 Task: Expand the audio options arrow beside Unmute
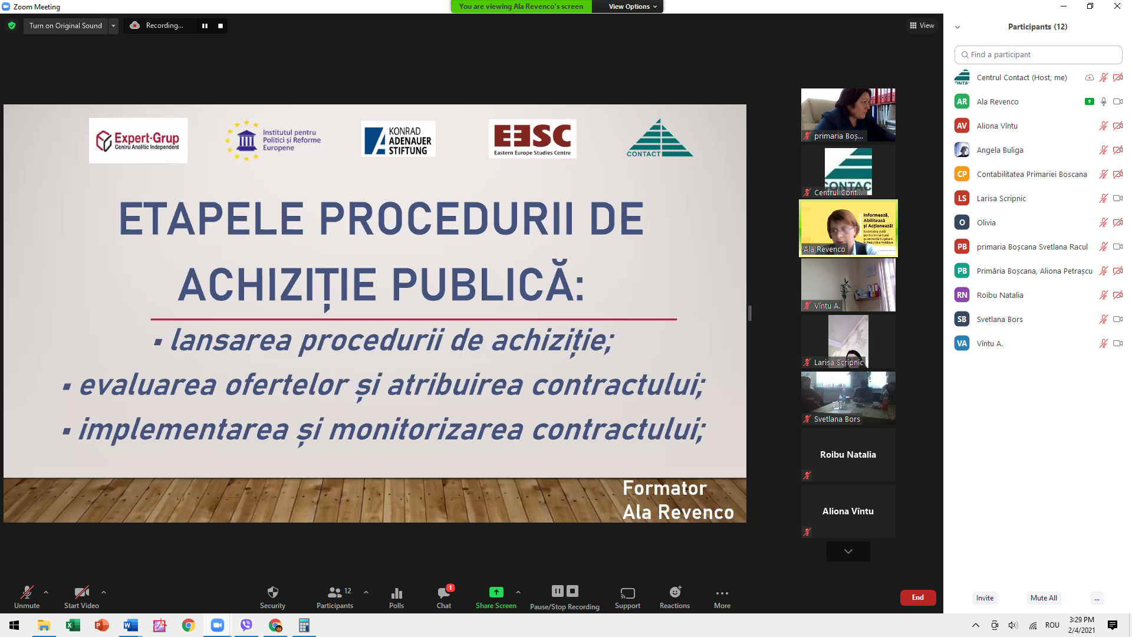pyautogui.click(x=46, y=592)
